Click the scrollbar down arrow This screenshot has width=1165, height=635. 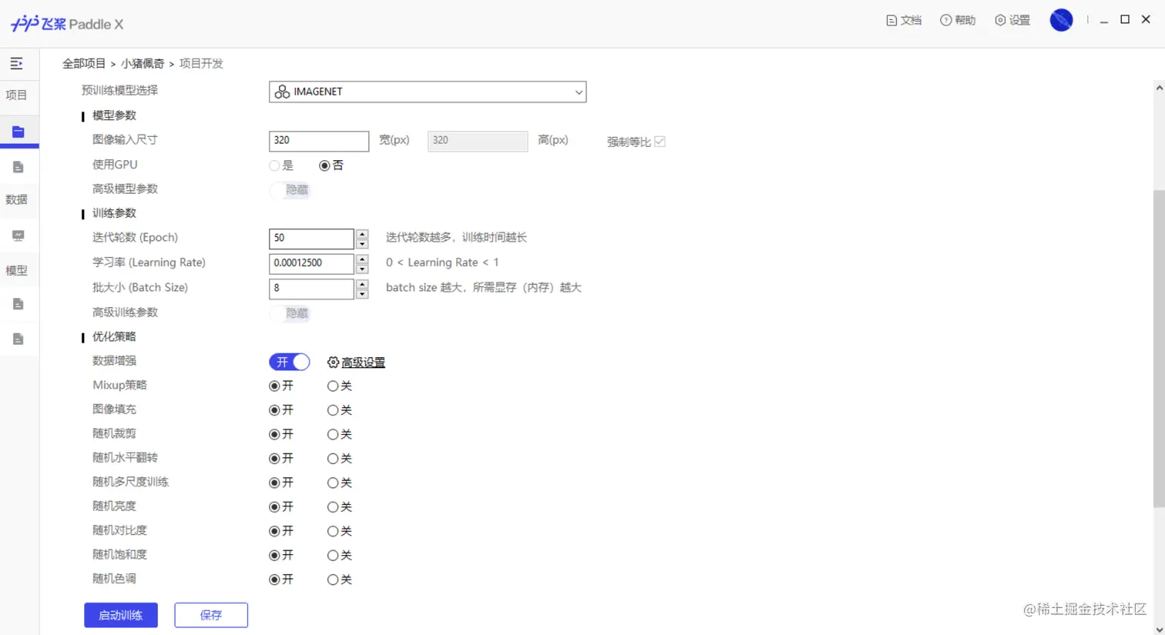tap(1159, 628)
